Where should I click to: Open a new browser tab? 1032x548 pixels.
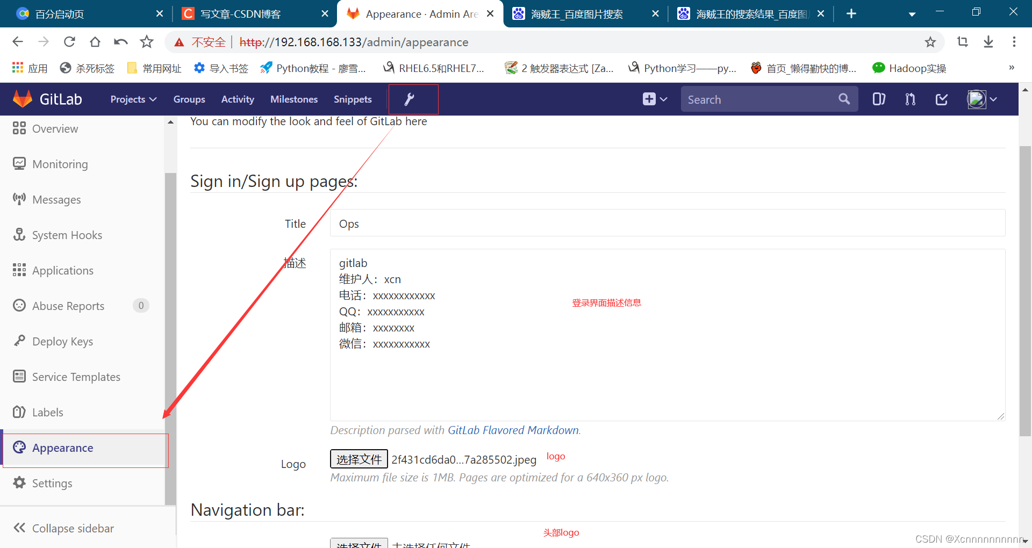851,14
